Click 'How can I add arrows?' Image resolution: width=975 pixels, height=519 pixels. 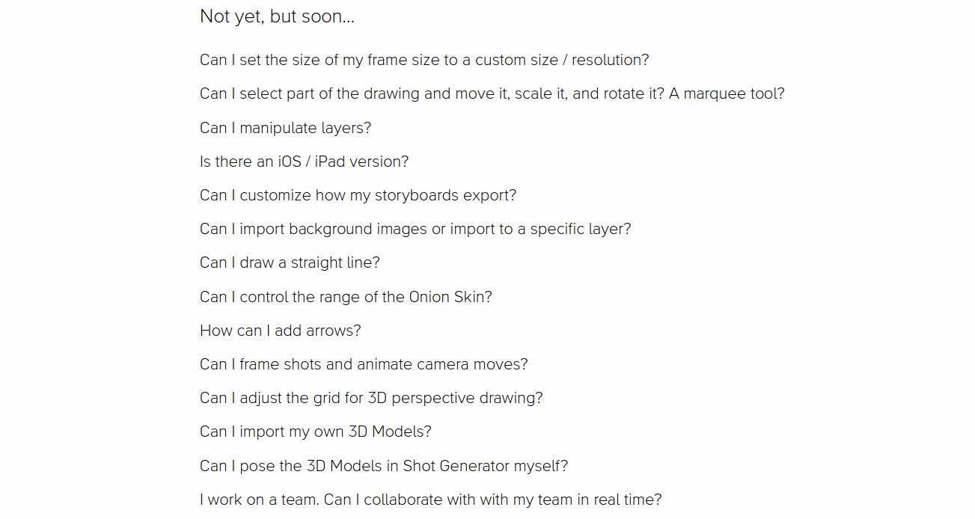pos(281,331)
